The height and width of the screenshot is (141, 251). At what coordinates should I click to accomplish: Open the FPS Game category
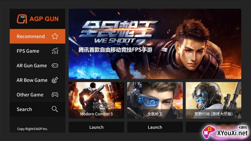(x=38, y=51)
